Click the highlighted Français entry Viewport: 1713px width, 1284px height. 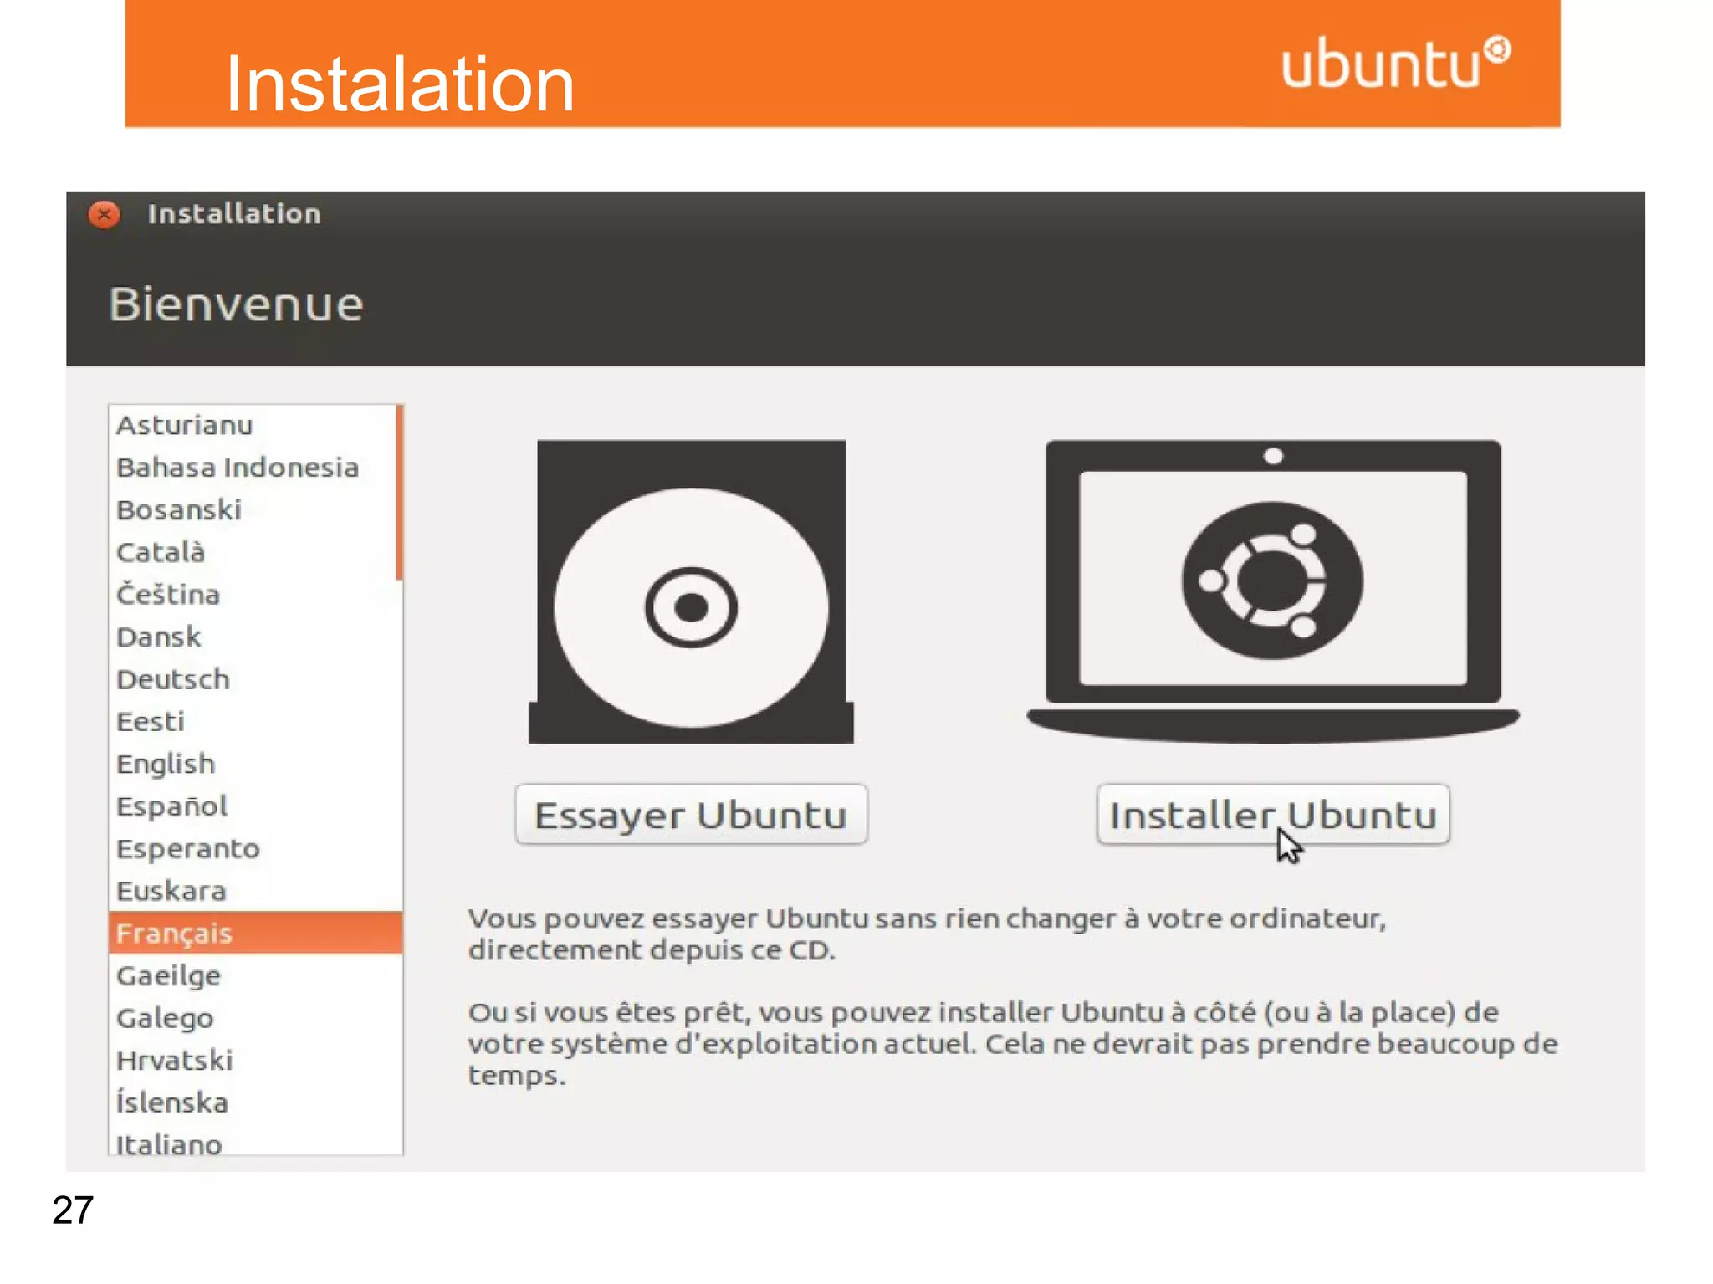coord(174,933)
